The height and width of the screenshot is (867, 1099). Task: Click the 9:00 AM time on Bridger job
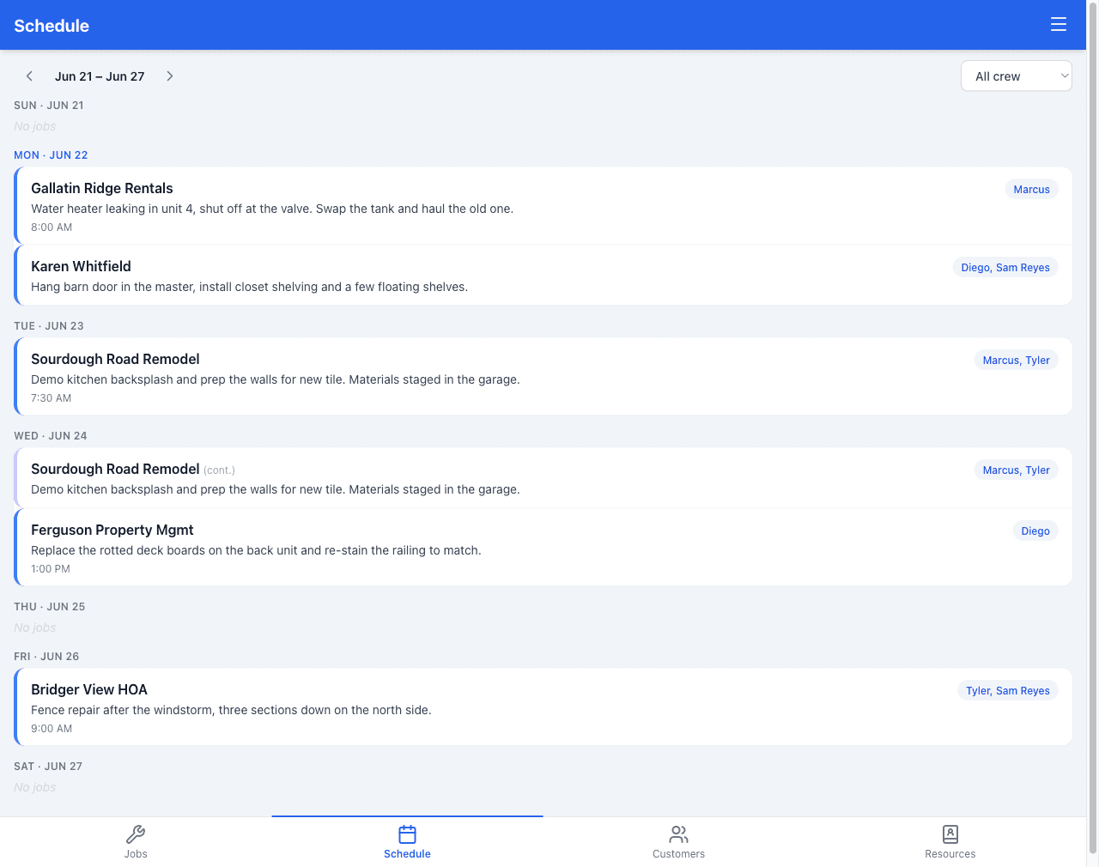52,729
